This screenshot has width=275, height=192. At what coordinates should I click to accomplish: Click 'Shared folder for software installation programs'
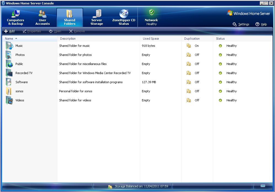[x=91, y=82]
